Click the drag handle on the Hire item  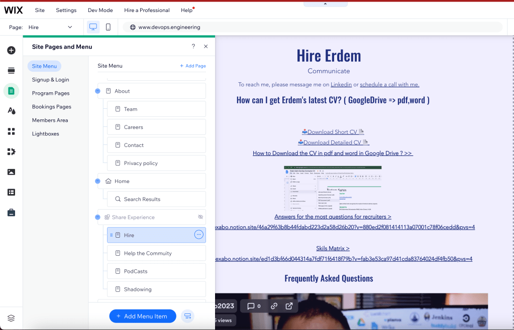pyautogui.click(x=112, y=235)
